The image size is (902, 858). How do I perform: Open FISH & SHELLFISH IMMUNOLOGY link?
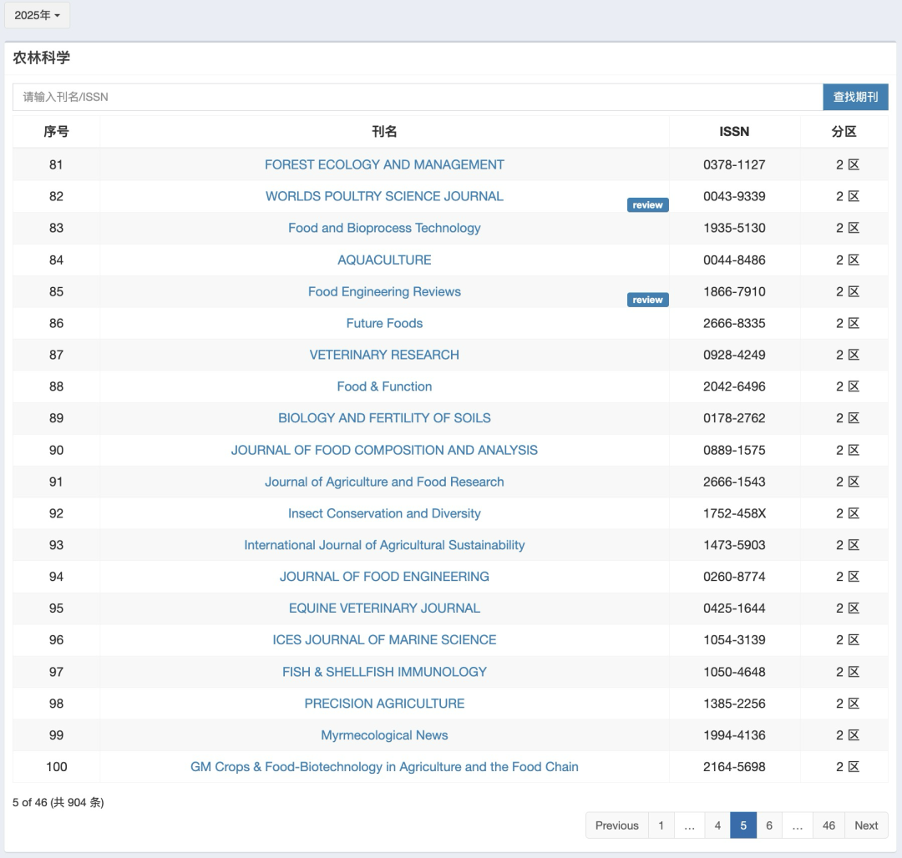point(384,672)
